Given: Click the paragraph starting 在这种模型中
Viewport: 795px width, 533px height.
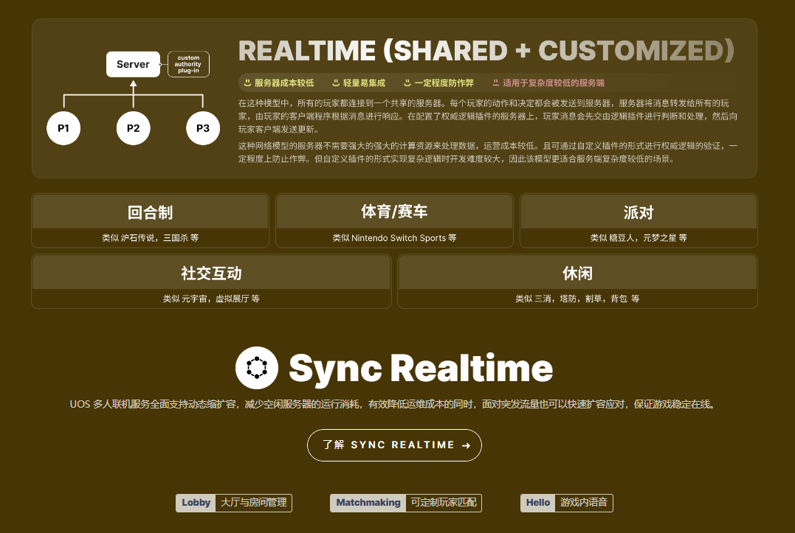Looking at the screenshot, I should (x=488, y=116).
